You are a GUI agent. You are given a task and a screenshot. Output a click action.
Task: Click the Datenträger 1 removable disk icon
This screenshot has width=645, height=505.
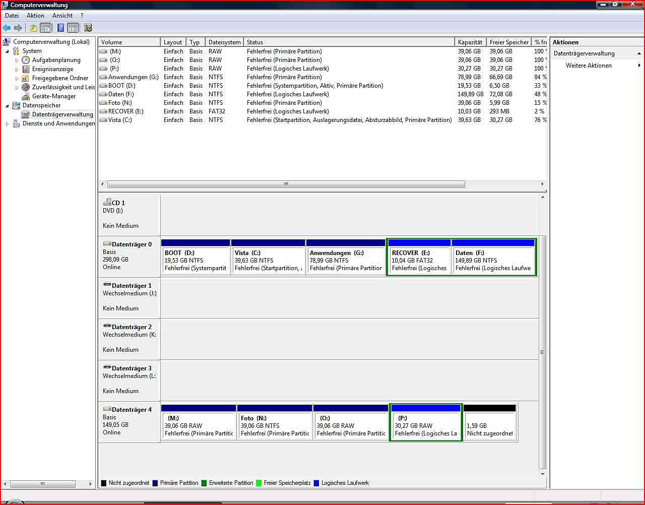[x=107, y=285]
